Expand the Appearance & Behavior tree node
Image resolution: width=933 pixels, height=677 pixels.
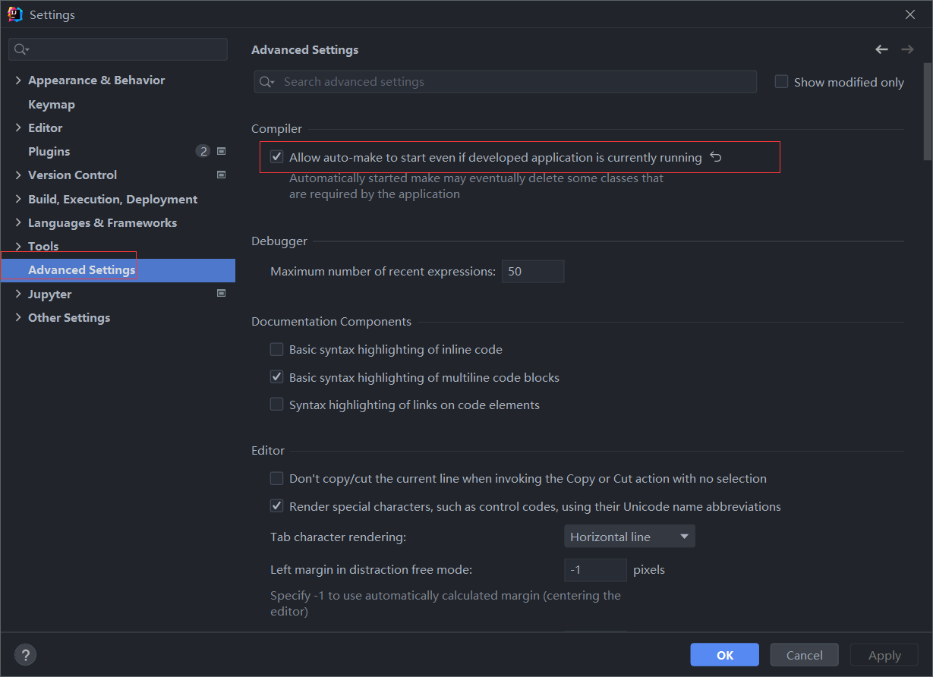(x=18, y=80)
